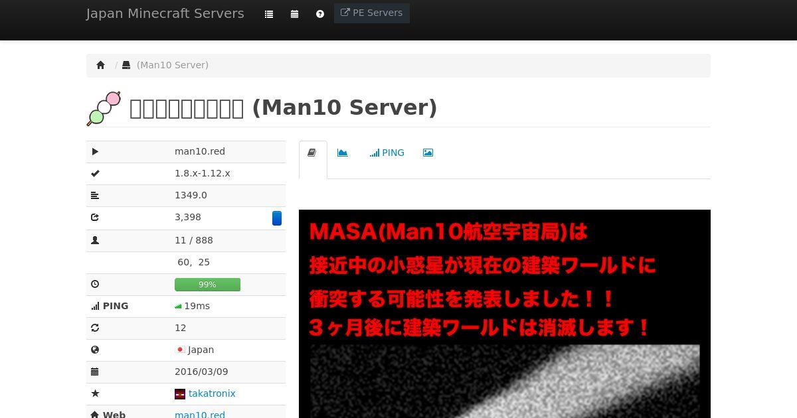Click the PING signal label icon

[96, 306]
